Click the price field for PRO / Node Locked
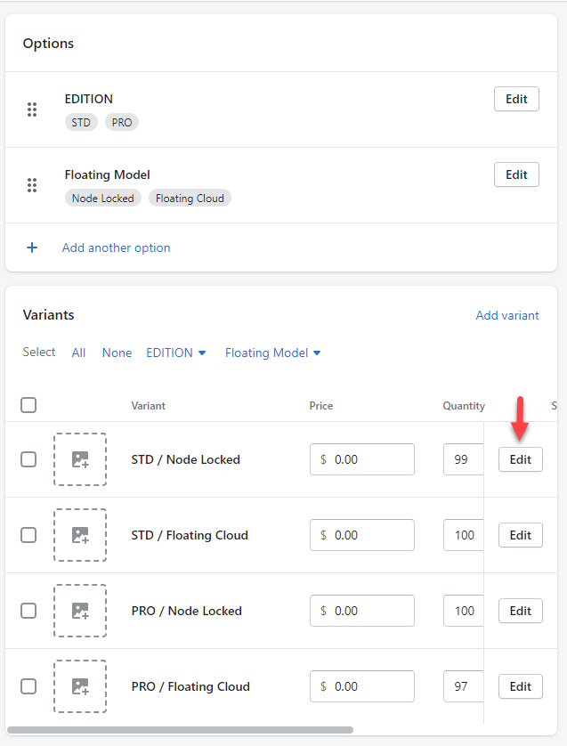 pos(362,611)
